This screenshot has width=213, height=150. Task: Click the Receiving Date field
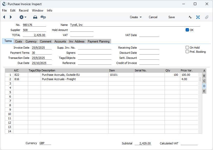(149, 48)
